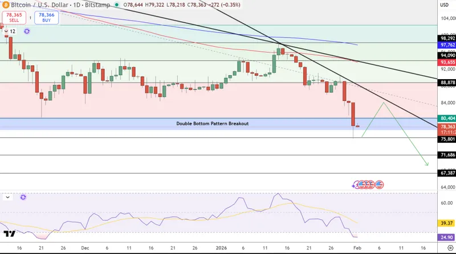
Task: Expand the RSI pane legend chevron
Action: click(x=8, y=197)
